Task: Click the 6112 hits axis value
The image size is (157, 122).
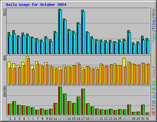Action: [x=5, y=12]
